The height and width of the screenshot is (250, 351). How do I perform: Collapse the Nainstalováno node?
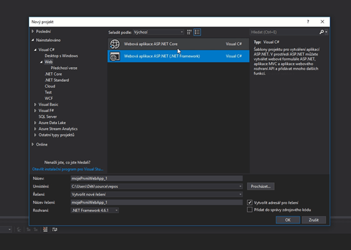click(x=33, y=40)
